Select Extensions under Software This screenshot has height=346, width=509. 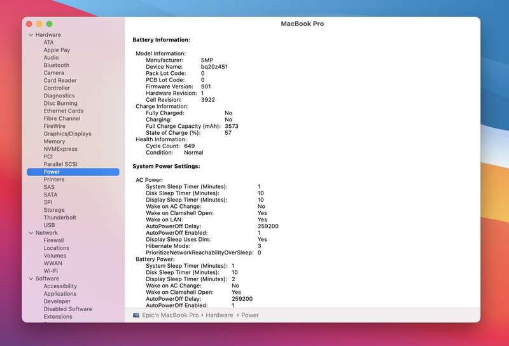click(58, 317)
